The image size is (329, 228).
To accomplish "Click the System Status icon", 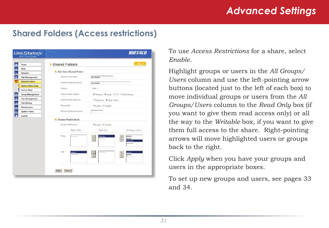I will click(x=16, y=111).
